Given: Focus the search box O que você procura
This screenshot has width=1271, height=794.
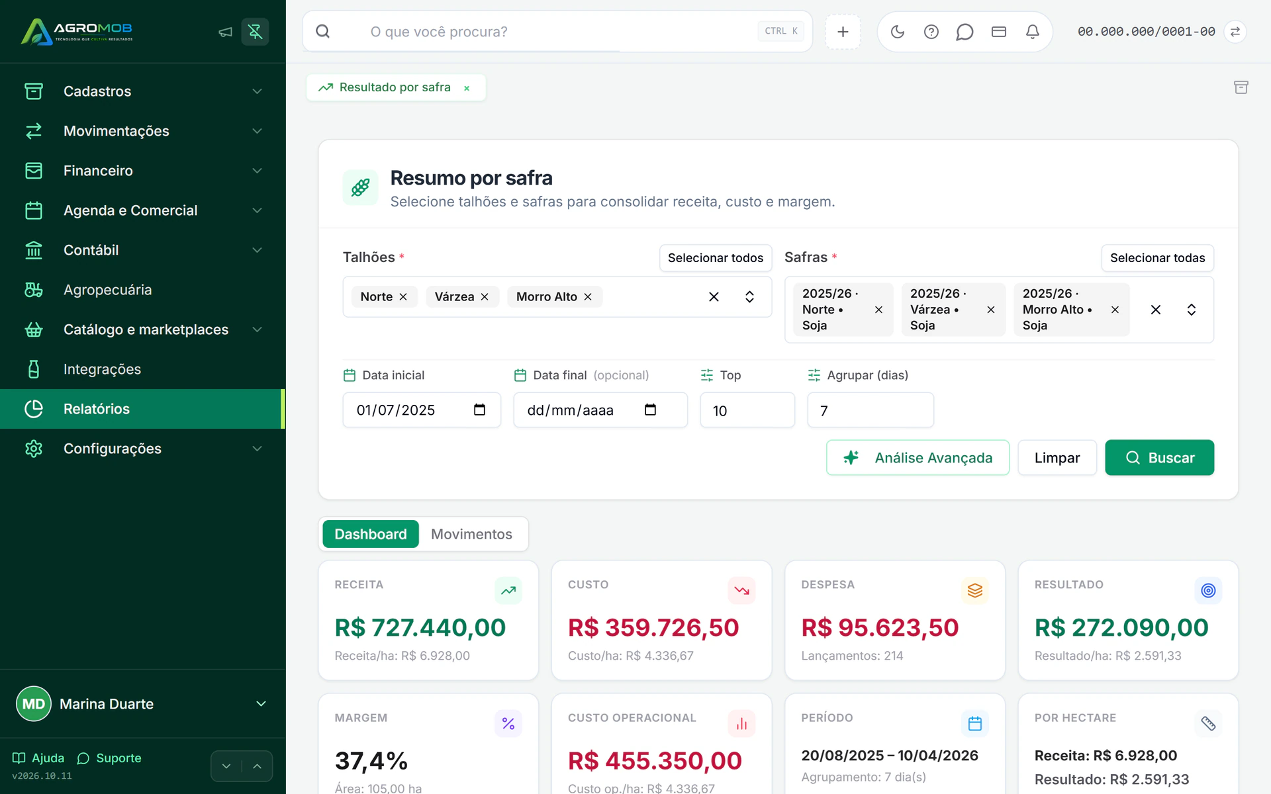Looking at the screenshot, I should coord(557,32).
